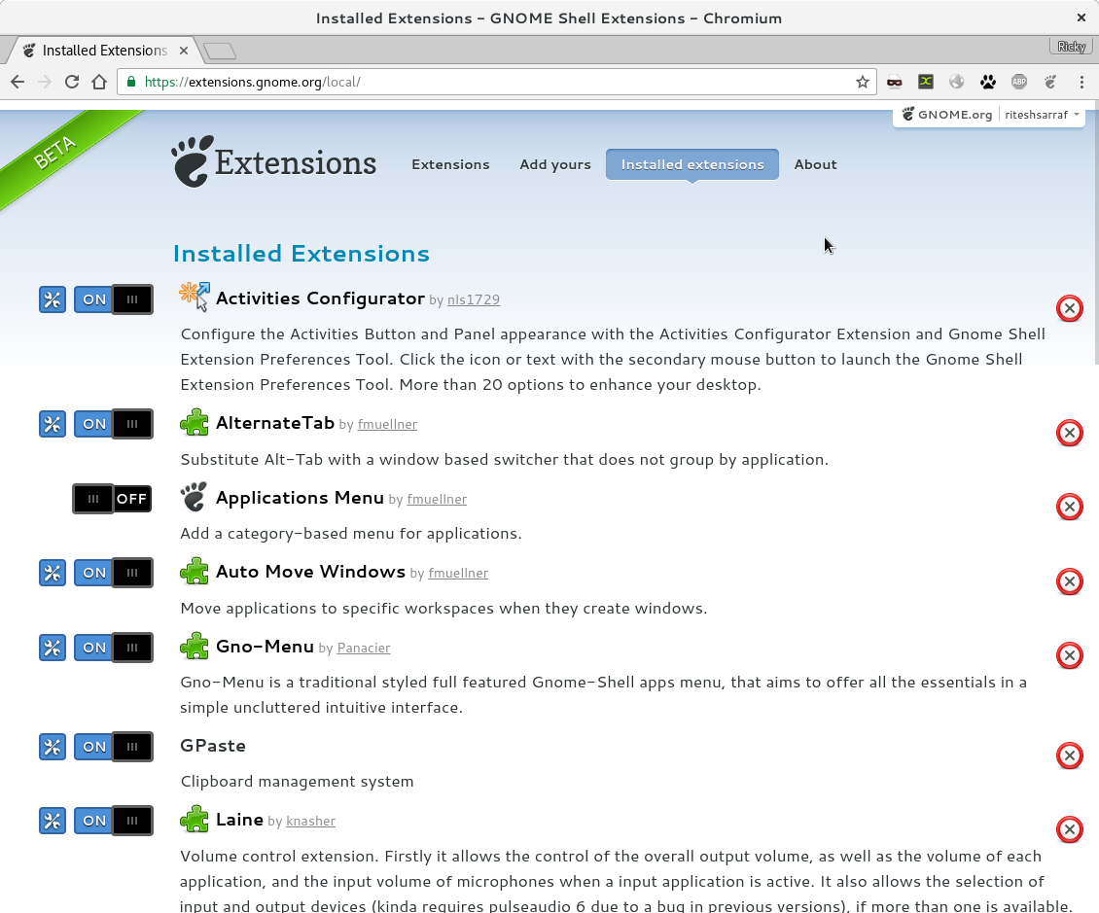Bookmark this page with the star
This screenshot has width=1099, height=913.
click(862, 82)
